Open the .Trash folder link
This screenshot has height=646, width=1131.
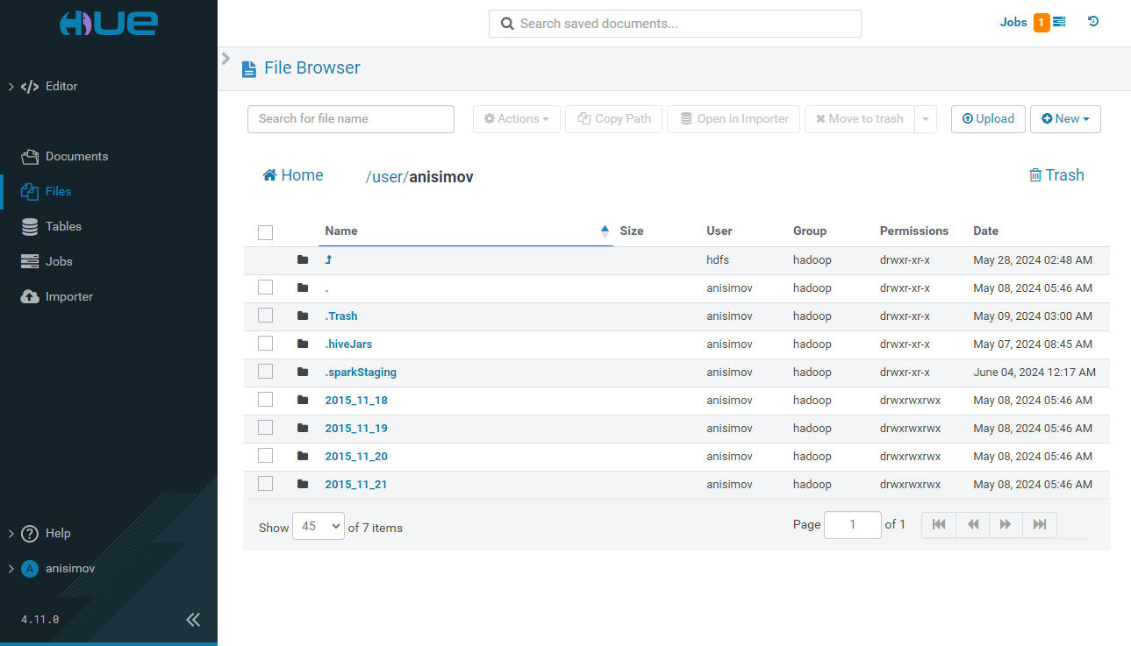[x=341, y=316]
